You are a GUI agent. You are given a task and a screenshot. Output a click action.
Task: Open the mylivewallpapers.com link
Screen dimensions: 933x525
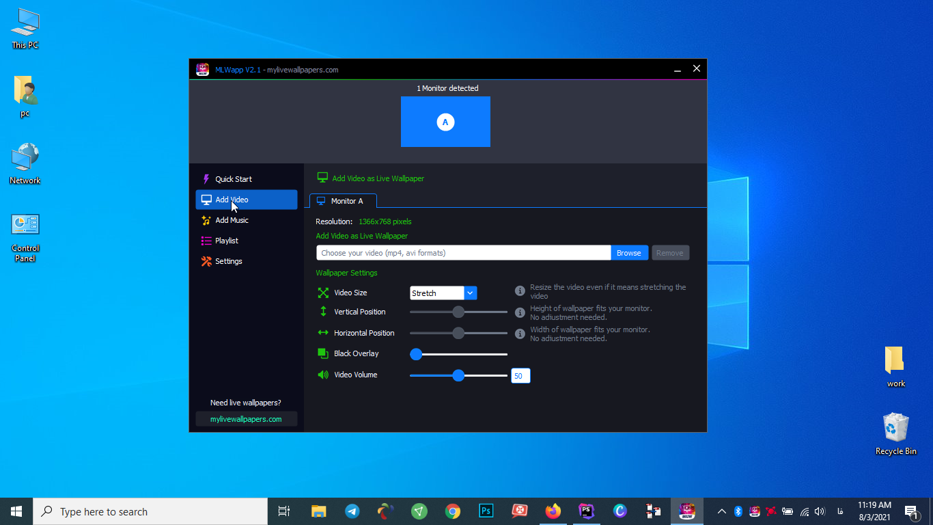tap(247, 419)
